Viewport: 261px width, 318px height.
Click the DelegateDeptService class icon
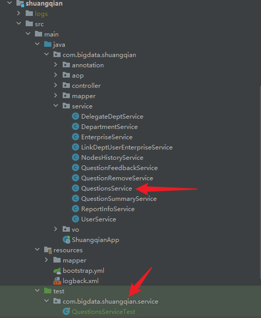pyautogui.click(x=76, y=117)
